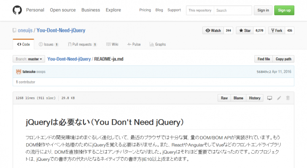This screenshot has width=307, height=168.
Task: Click the 'Apr 11, 2016' commit date
Action: (282, 72)
